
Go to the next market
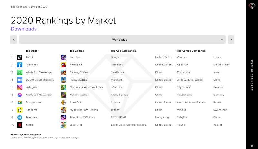[x=231, y=39]
